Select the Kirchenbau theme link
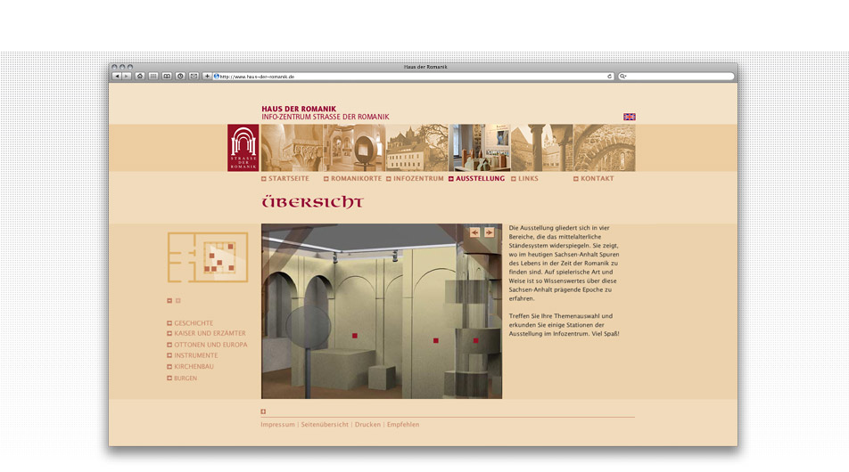Viewport: 849px width, 472px height. pyautogui.click(x=194, y=366)
